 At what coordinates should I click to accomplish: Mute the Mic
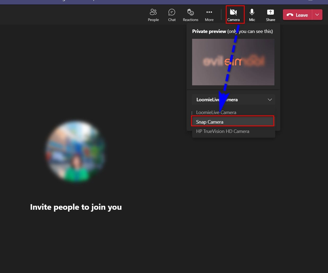click(252, 15)
